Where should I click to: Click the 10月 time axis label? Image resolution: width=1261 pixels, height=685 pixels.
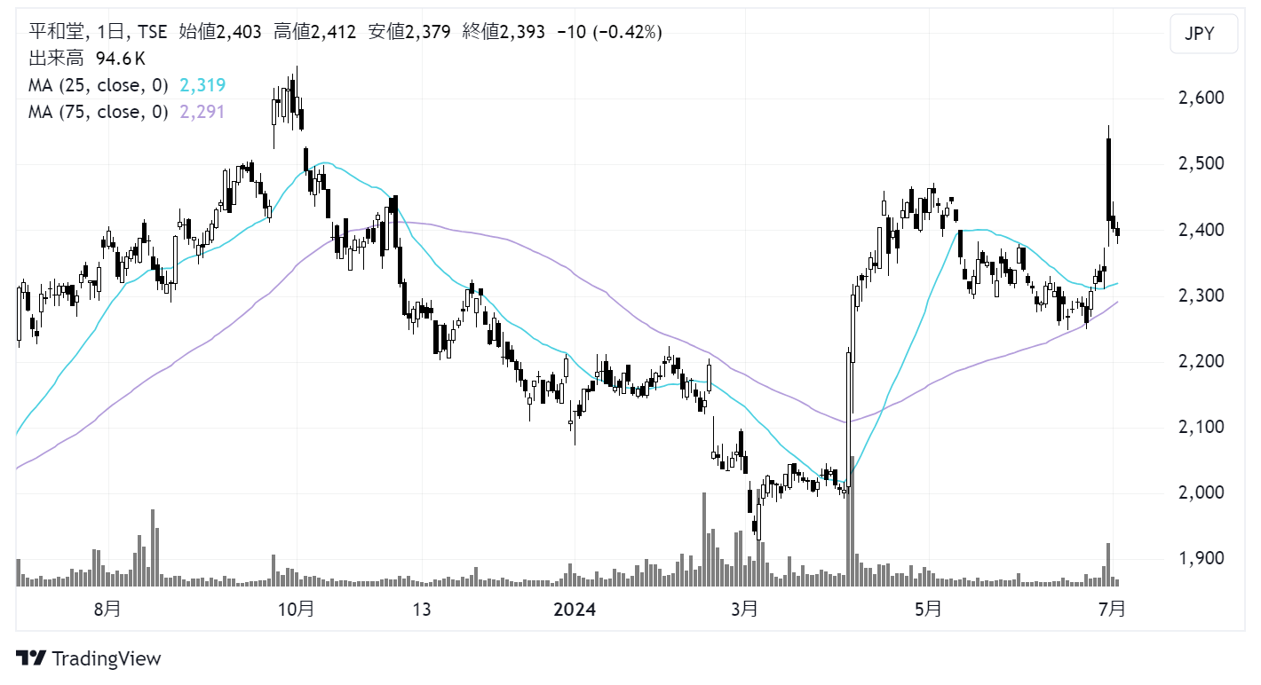[296, 609]
